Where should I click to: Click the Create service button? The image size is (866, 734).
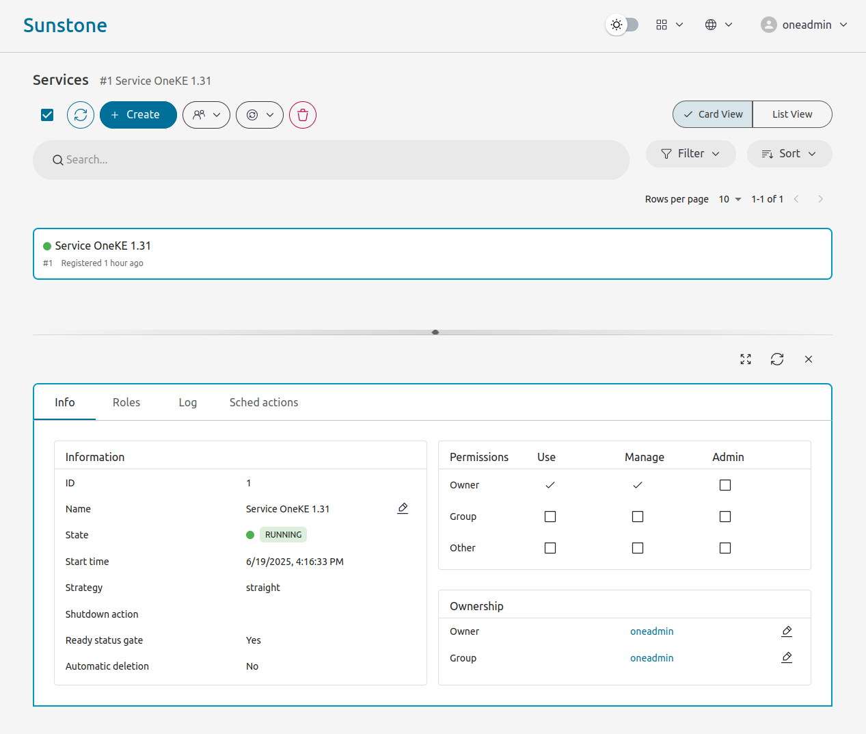click(138, 115)
